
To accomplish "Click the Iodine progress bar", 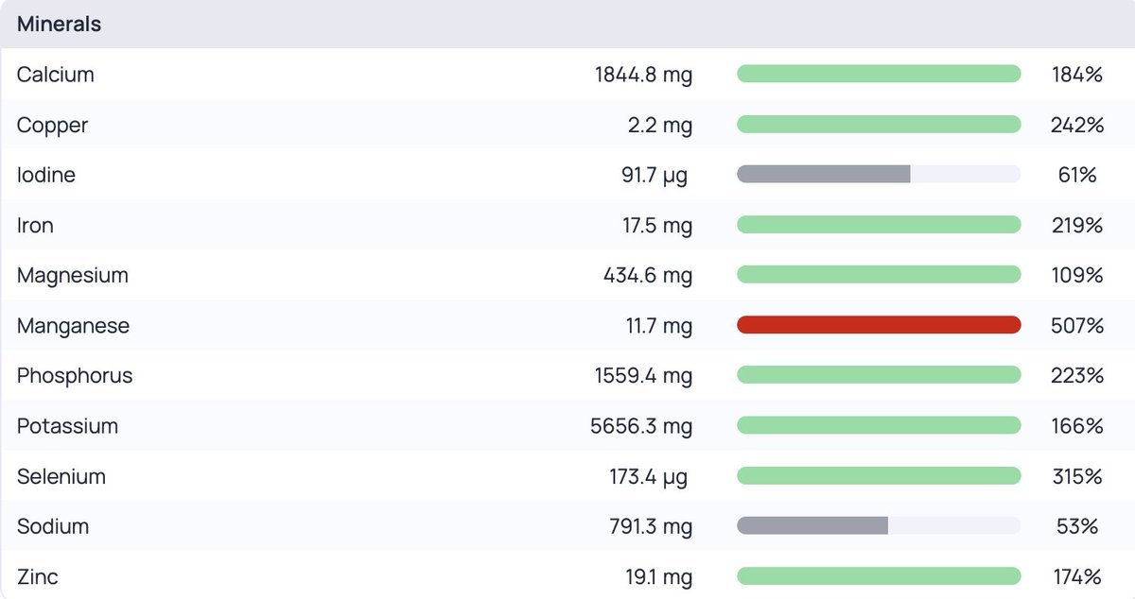I will coord(878,175).
